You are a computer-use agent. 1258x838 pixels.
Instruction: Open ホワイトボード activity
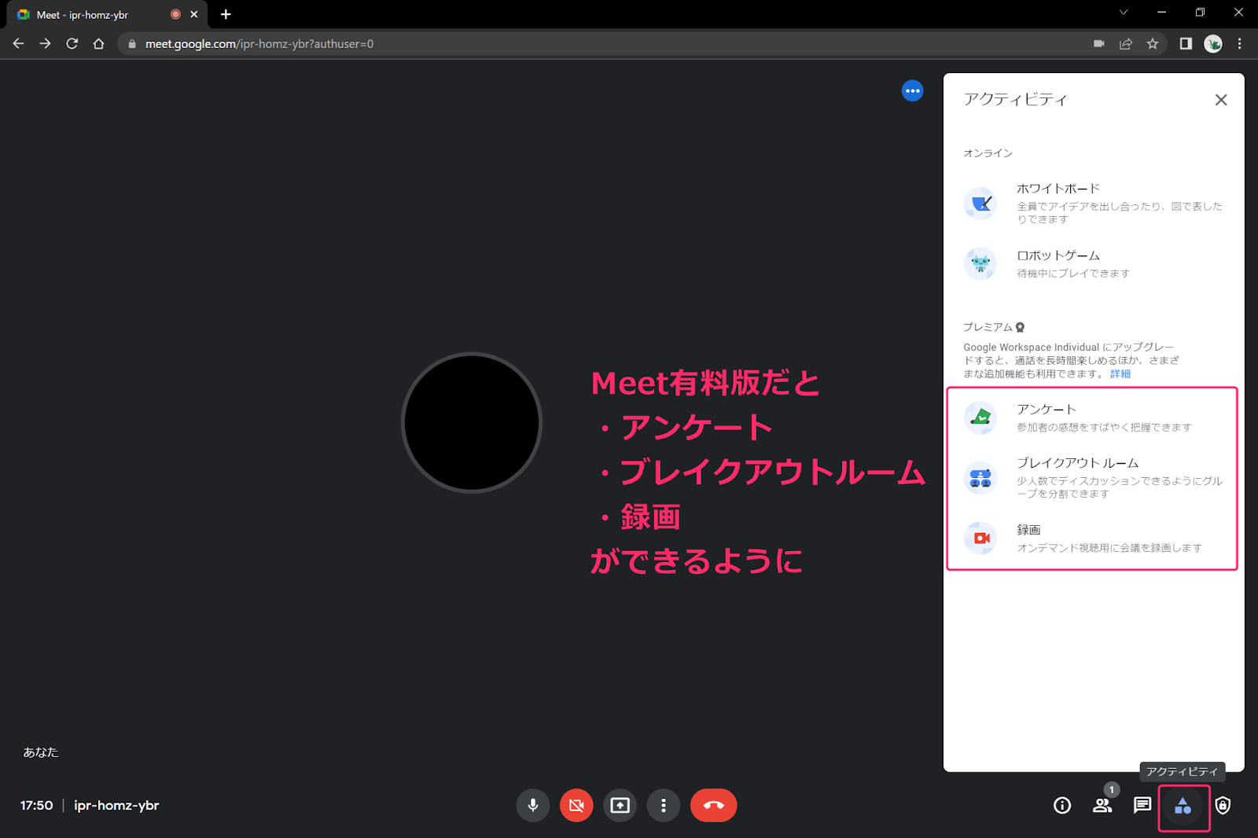(1094, 204)
